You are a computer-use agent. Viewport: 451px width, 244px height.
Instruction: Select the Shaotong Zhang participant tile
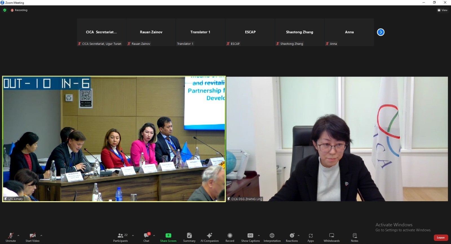(299, 32)
